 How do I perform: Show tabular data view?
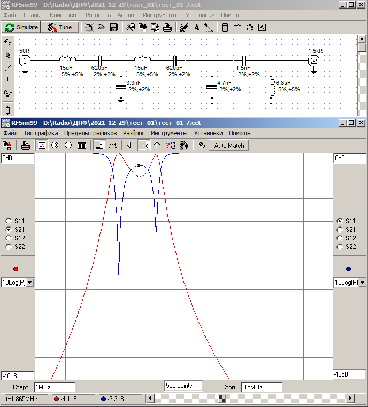tap(82, 145)
